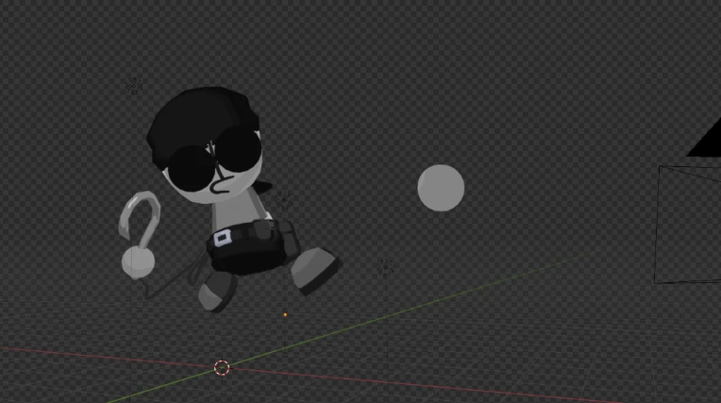
Task: Click the small orange origin point dot
Action: coord(285,314)
